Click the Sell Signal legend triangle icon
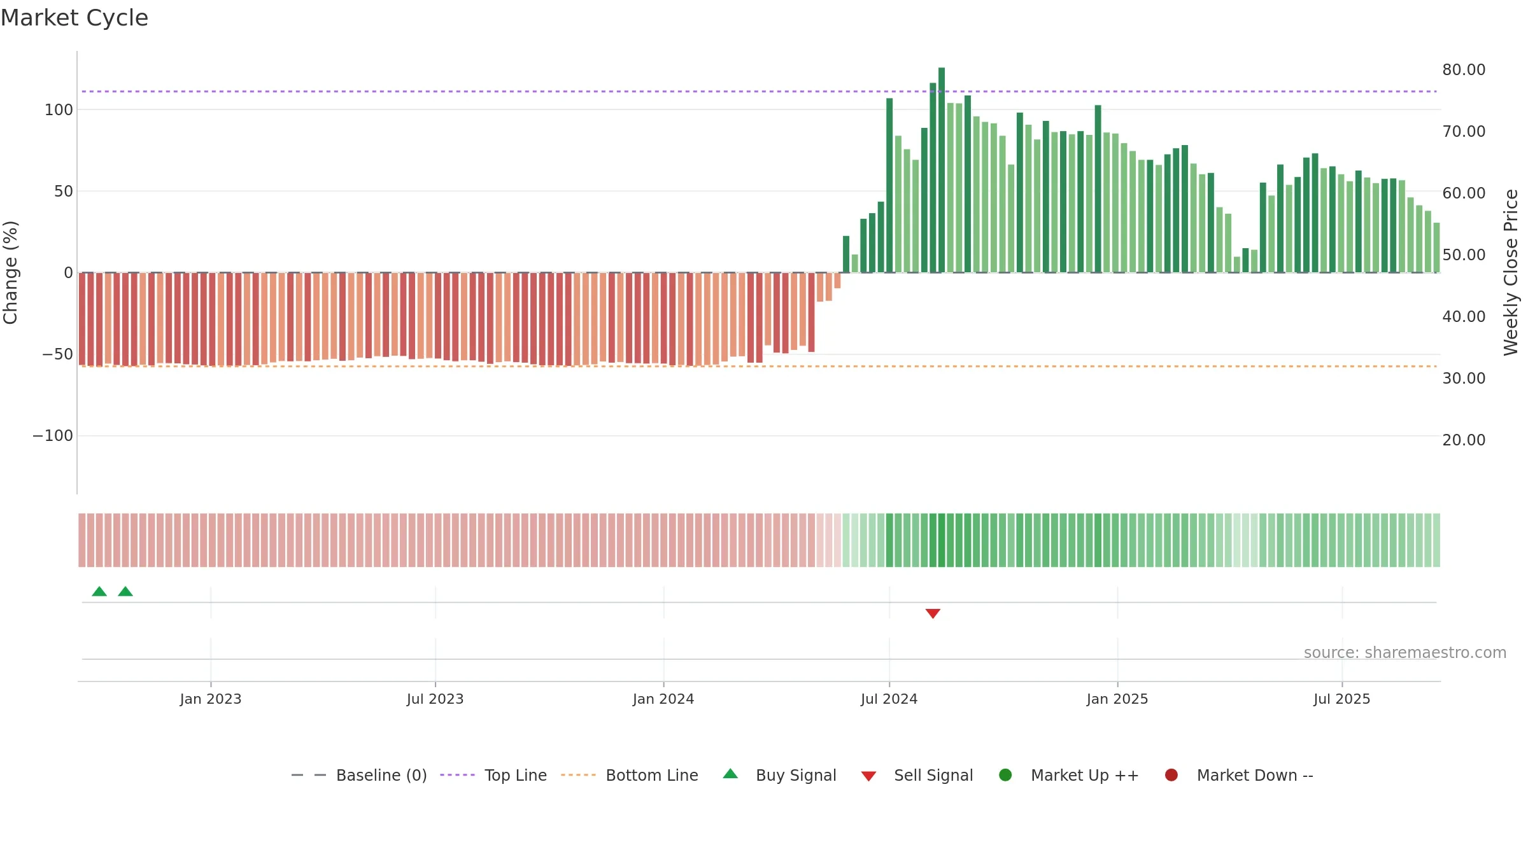The height and width of the screenshot is (859, 1528). (x=868, y=776)
